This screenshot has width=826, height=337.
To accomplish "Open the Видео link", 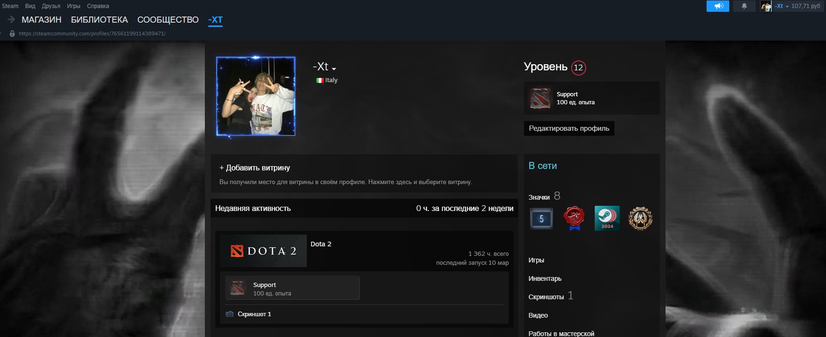I will pyautogui.click(x=538, y=315).
